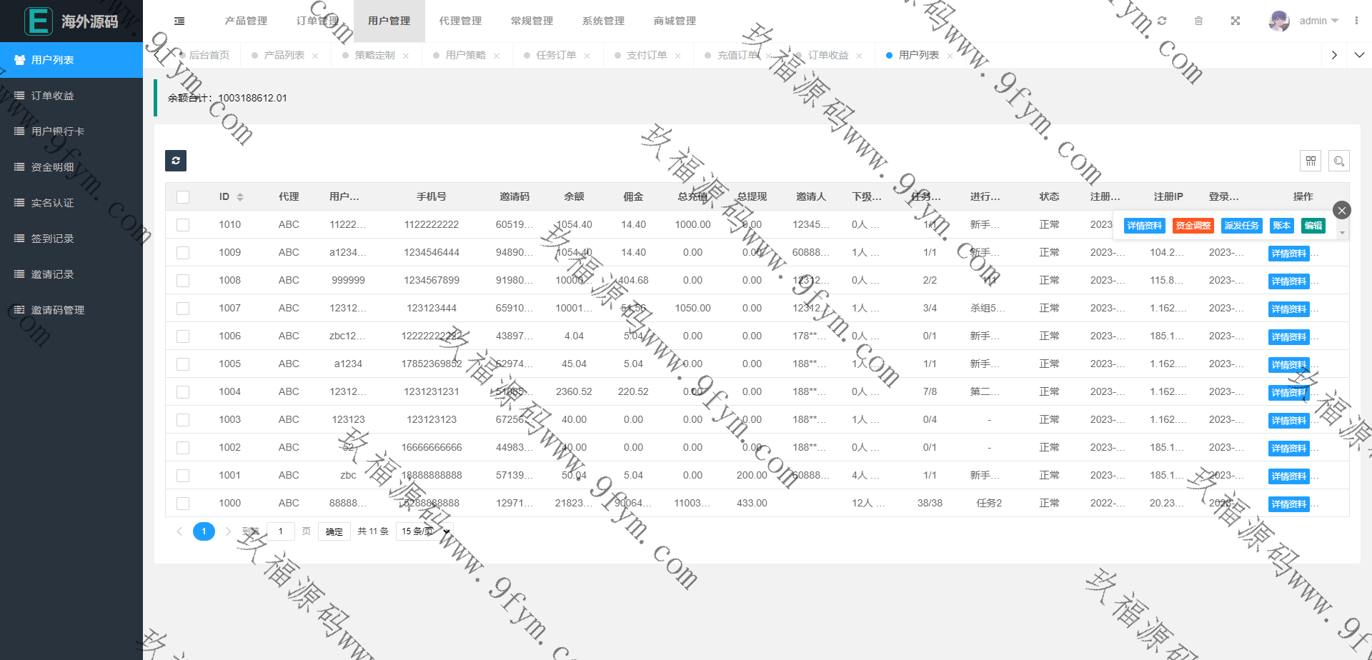
Task: Close the expanded action popup for row 1010
Action: click(1341, 210)
